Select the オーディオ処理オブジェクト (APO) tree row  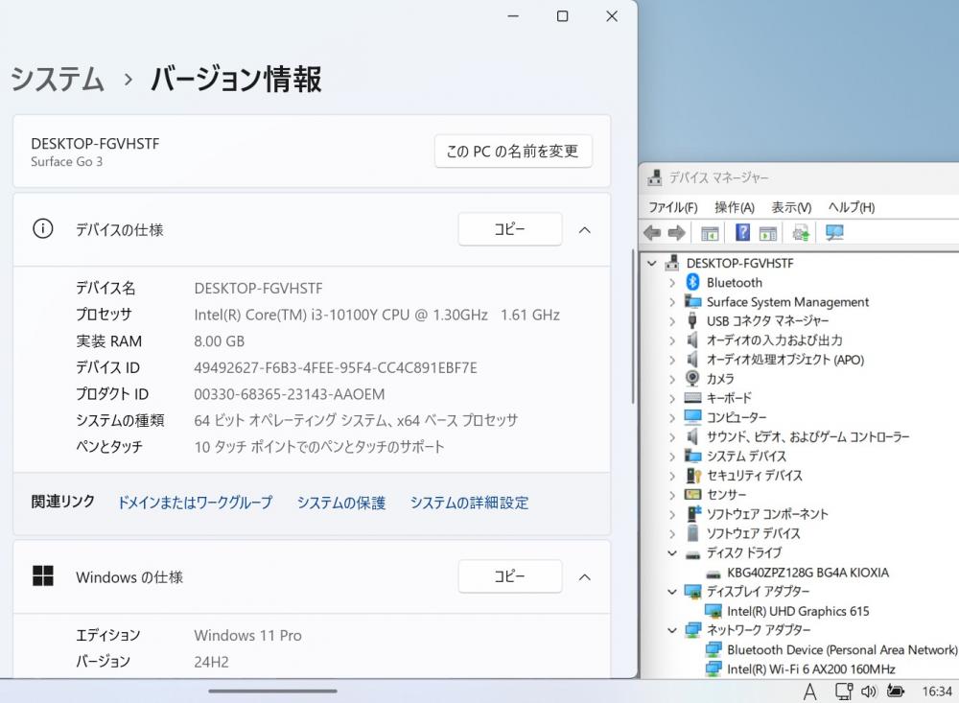[x=785, y=359]
